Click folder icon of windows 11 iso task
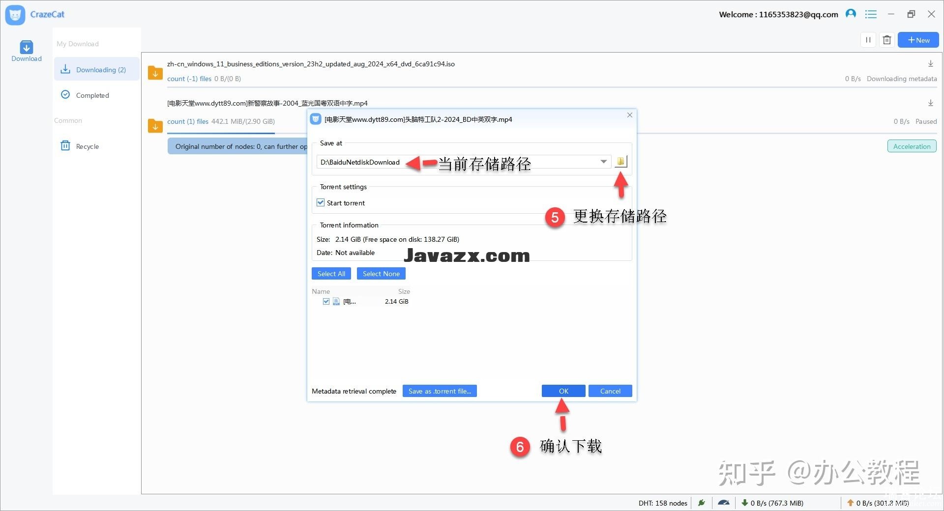This screenshot has height=511, width=944. pos(155,73)
